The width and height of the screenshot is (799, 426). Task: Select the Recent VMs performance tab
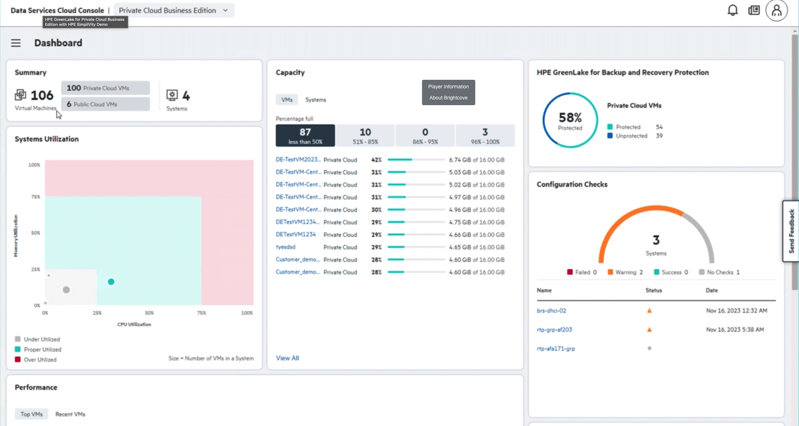pyautogui.click(x=70, y=414)
